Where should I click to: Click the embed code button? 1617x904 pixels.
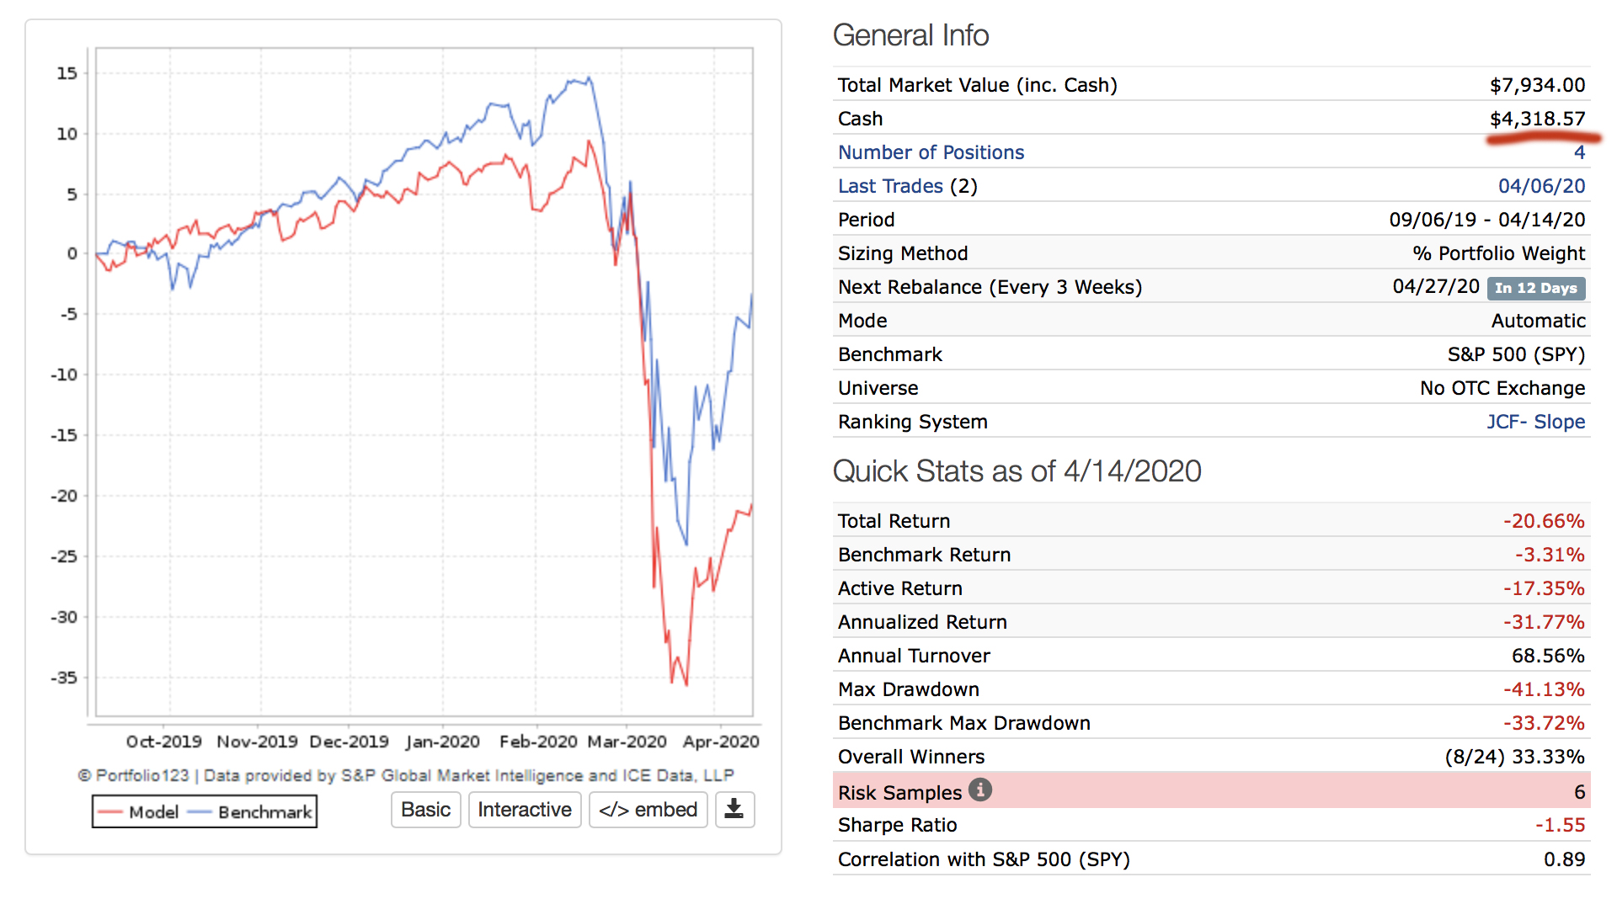pos(648,810)
